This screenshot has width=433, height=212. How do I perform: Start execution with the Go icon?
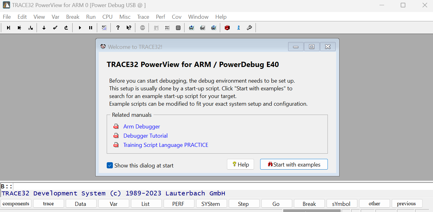coord(80,28)
